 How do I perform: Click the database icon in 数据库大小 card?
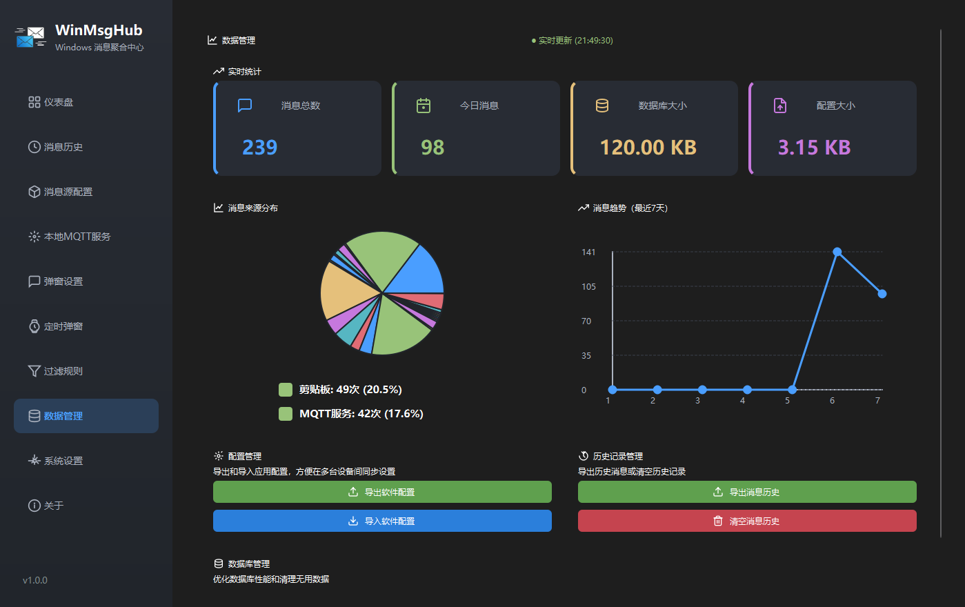(x=602, y=106)
